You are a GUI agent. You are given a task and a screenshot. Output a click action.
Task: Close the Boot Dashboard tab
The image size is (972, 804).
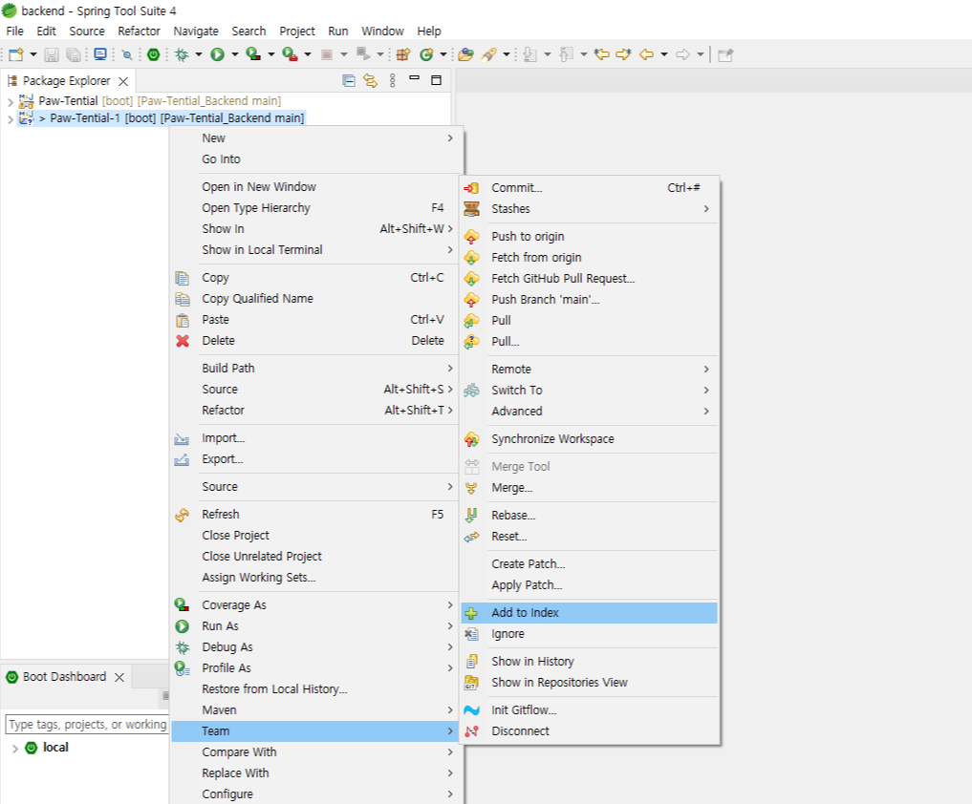(x=119, y=677)
